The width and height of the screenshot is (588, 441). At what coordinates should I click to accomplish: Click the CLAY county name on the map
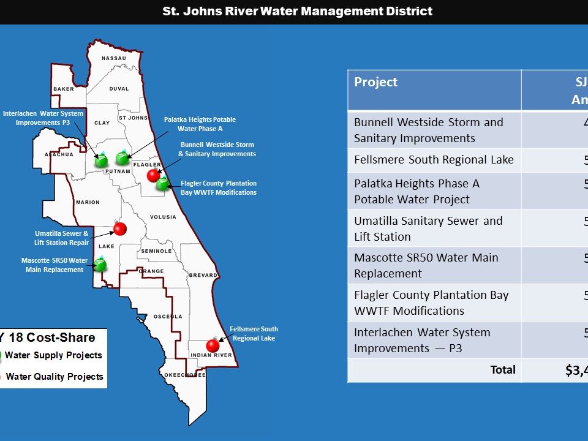[102, 123]
